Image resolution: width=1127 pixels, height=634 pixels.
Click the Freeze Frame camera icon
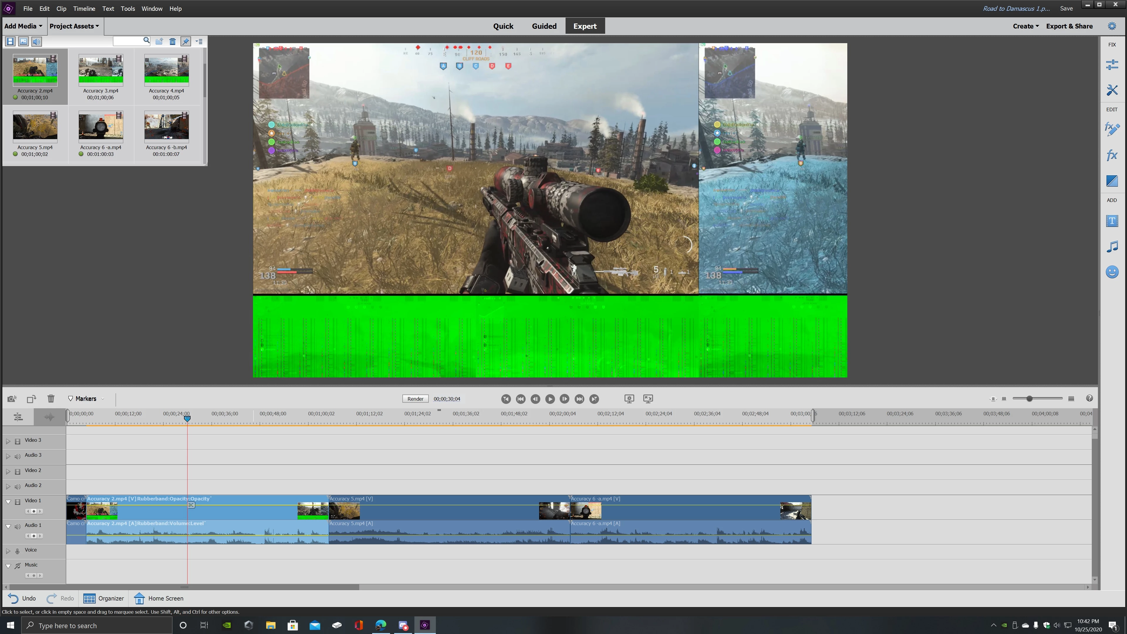pyautogui.click(x=12, y=399)
